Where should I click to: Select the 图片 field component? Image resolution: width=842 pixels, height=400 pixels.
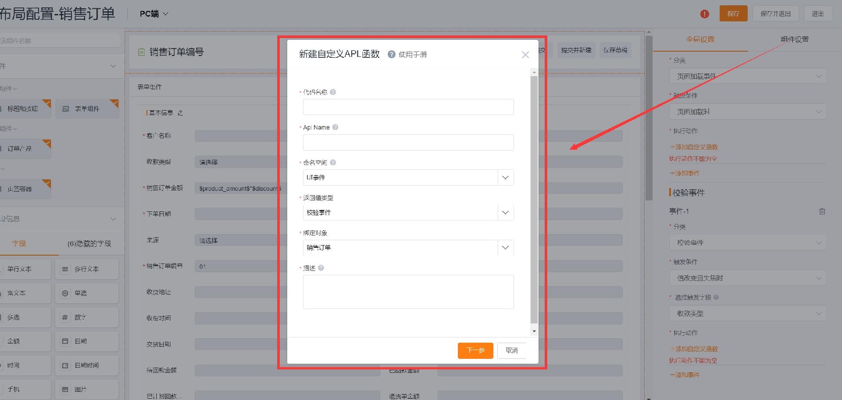[x=87, y=389]
